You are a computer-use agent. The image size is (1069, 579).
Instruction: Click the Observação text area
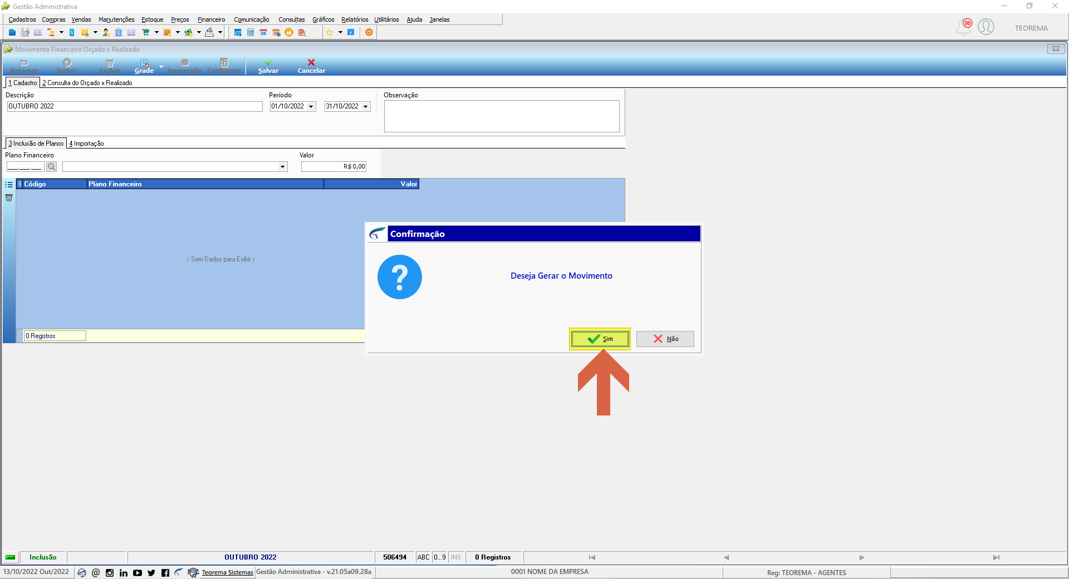(502, 116)
